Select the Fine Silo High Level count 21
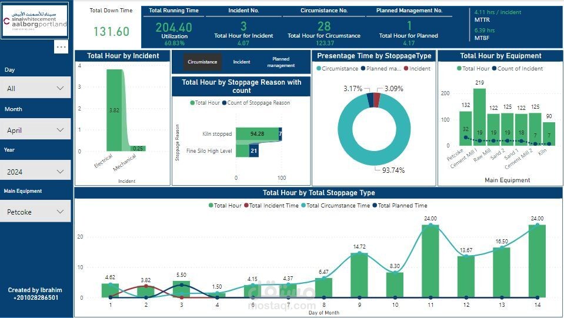The image size is (564, 318). pyautogui.click(x=254, y=151)
